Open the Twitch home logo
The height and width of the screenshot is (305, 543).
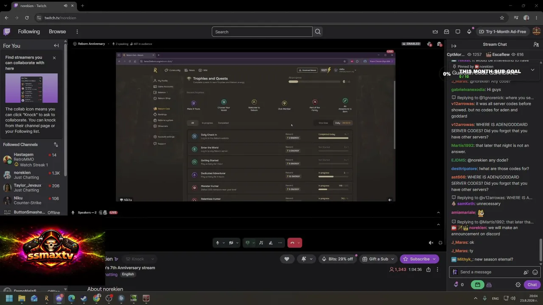coord(7,32)
